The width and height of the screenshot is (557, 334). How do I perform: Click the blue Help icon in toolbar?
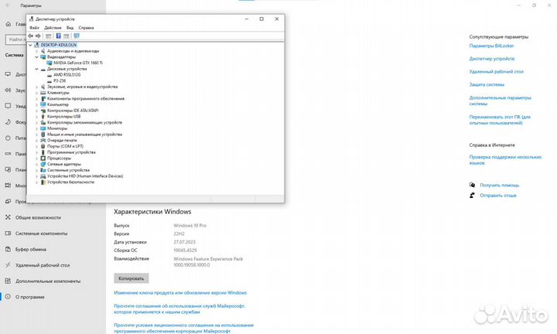pyautogui.click(x=58, y=36)
